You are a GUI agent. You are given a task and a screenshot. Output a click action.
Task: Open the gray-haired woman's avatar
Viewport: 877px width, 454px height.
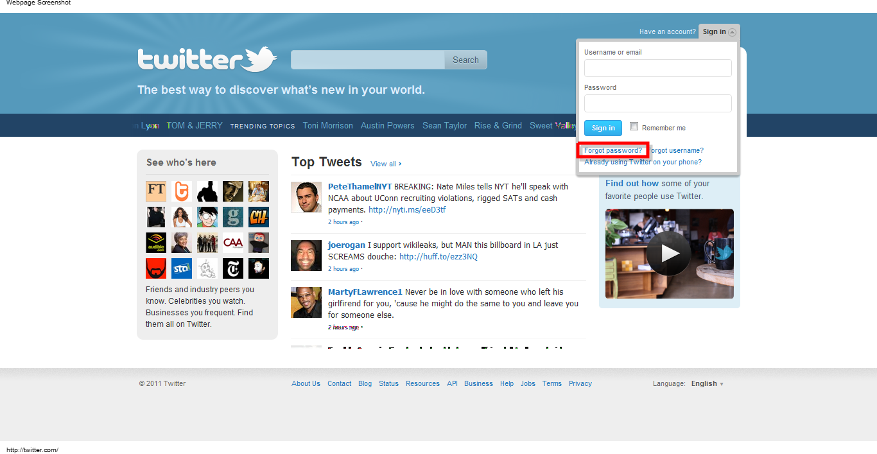[x=182, y=243]
